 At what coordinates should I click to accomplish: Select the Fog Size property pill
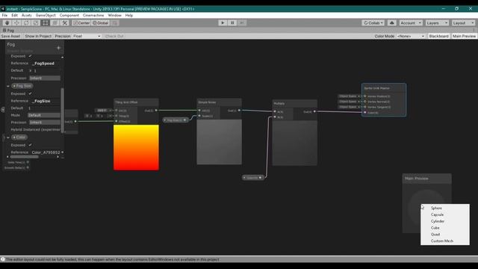coord(22,86)
